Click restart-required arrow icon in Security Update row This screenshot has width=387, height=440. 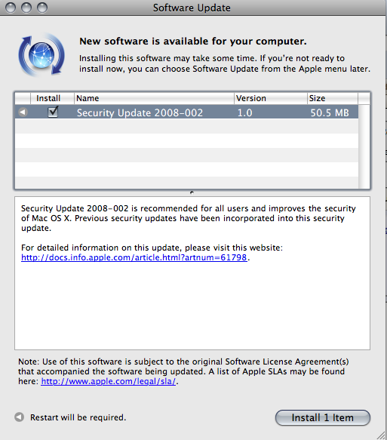(x=23, y=112)
